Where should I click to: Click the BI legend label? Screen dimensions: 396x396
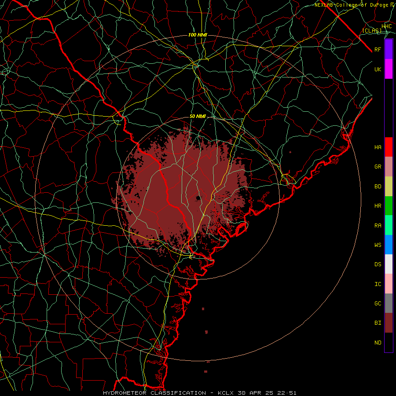coord(378,323)
